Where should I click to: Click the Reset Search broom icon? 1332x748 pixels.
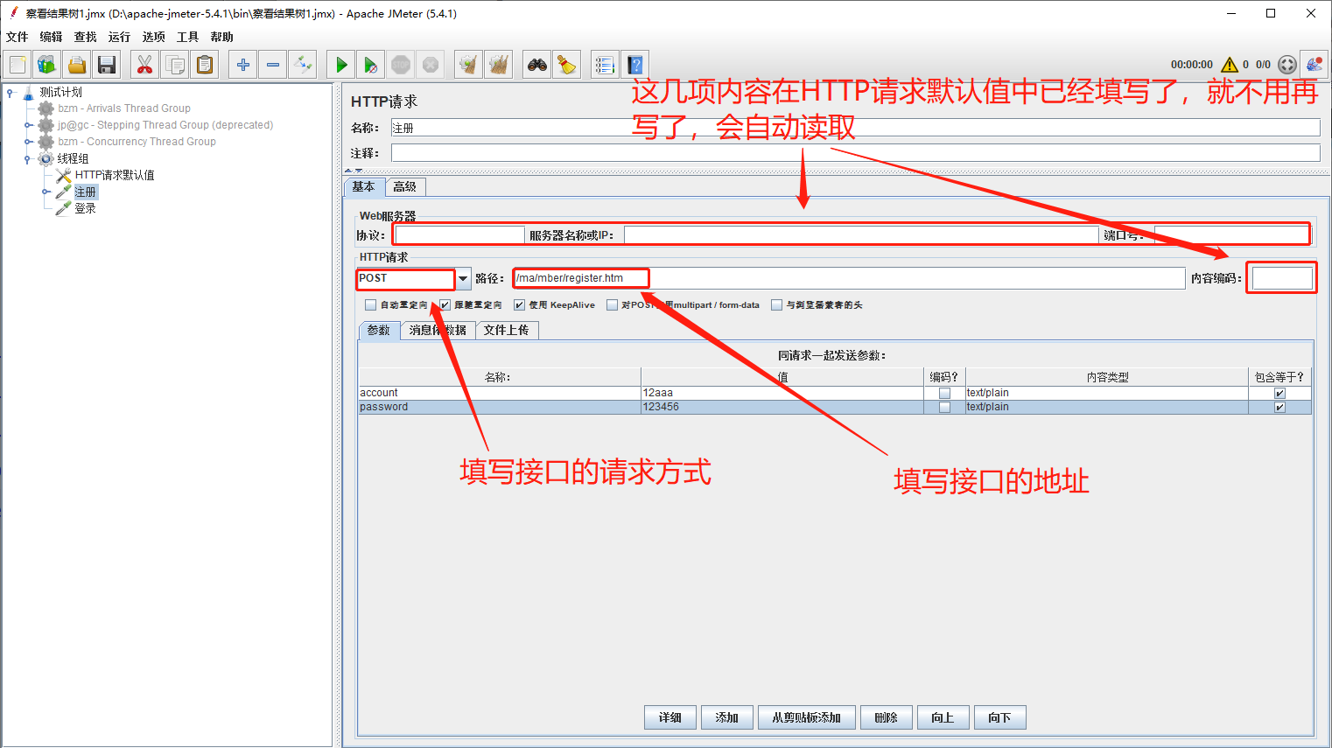567,65
